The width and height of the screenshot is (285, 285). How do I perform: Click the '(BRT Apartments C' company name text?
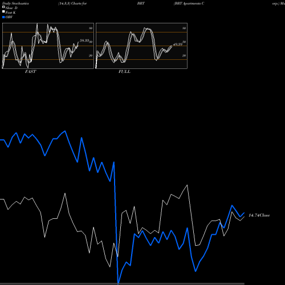tap(189, 3)
